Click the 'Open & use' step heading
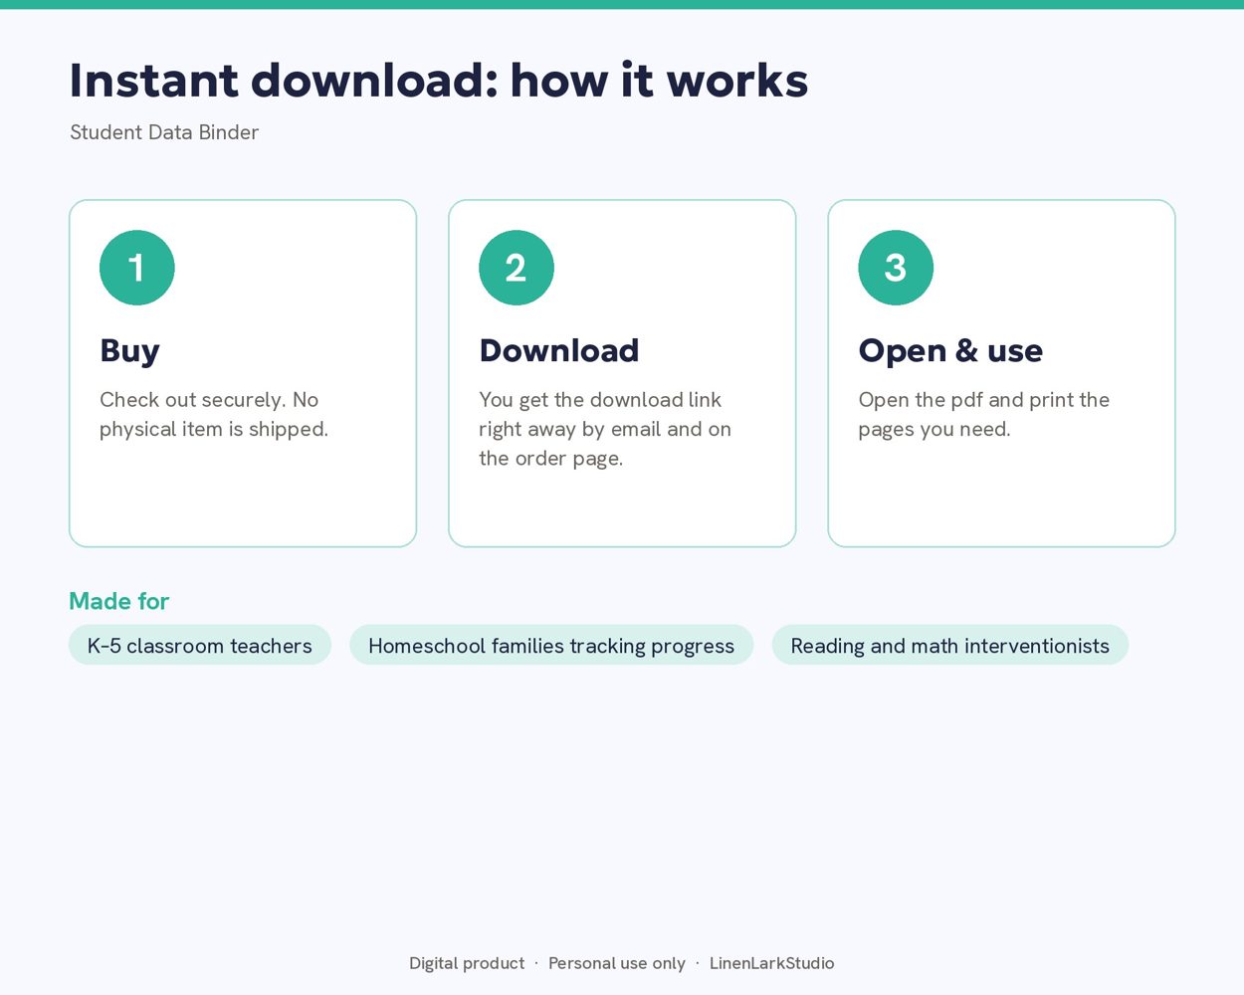 pos(950,351)
